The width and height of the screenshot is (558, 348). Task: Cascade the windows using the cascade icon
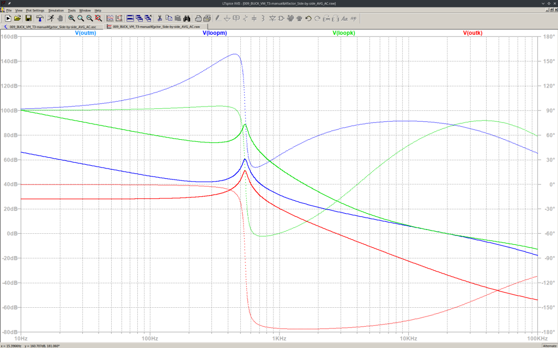pyautogui.click(x=139, y=18)
